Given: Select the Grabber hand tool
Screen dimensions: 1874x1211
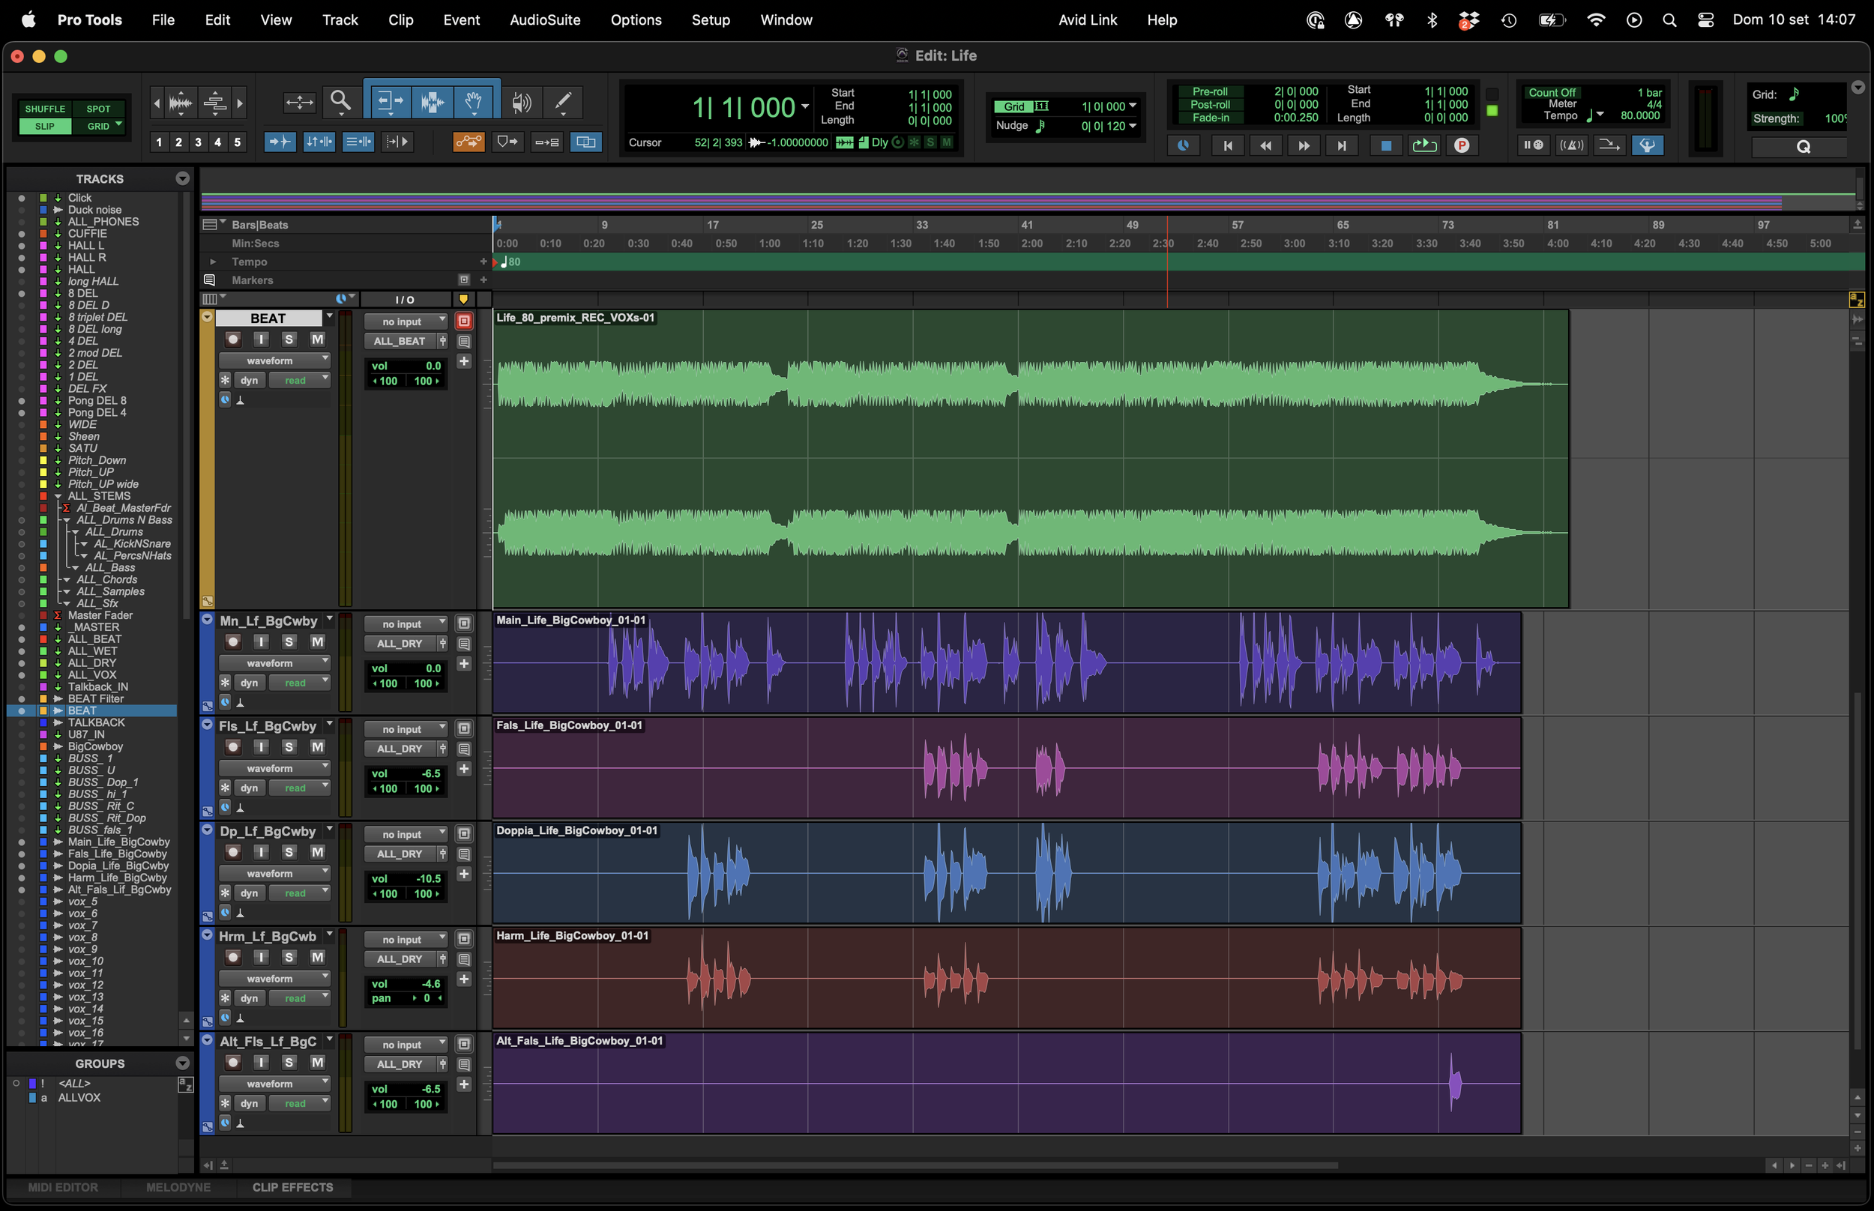Looking at the screenshot, I should 474,101.
